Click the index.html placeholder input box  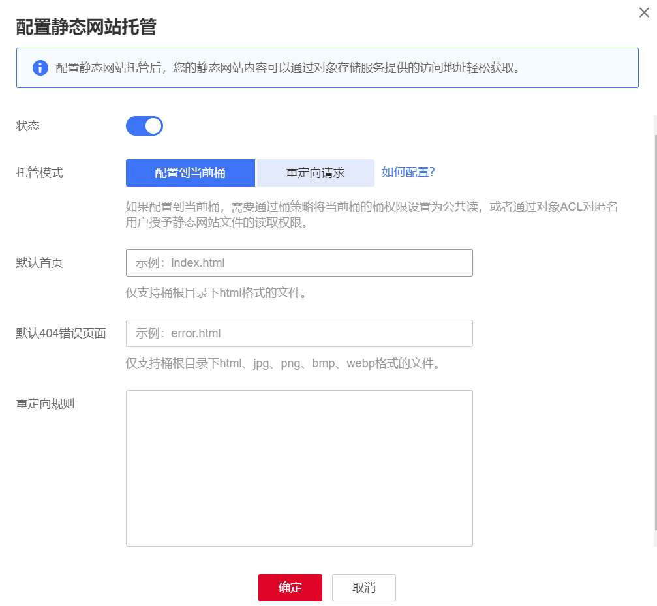(299, 262)
